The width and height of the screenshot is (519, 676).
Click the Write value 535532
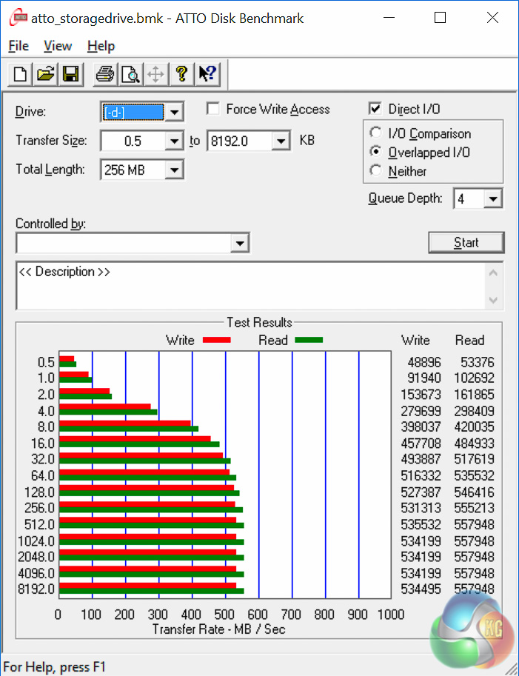421,524
